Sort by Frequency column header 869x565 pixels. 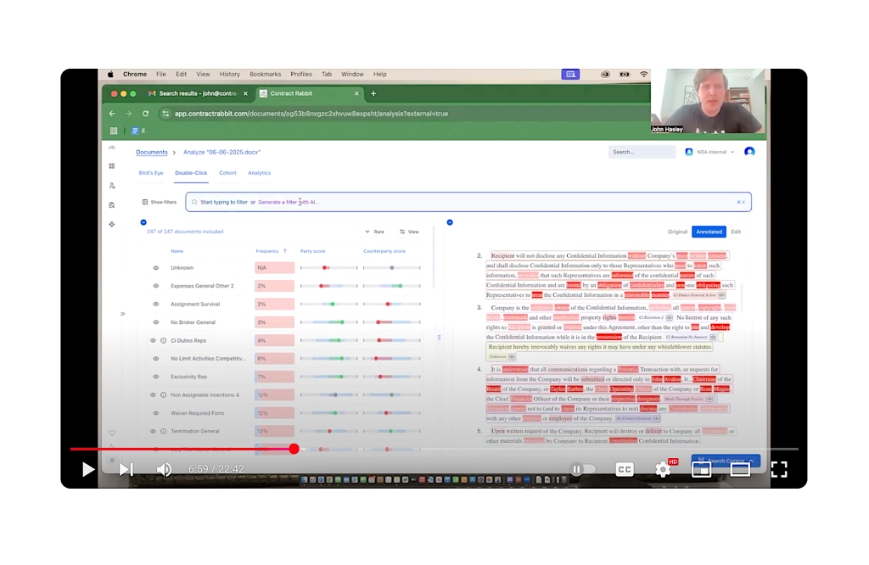point(271,251)
